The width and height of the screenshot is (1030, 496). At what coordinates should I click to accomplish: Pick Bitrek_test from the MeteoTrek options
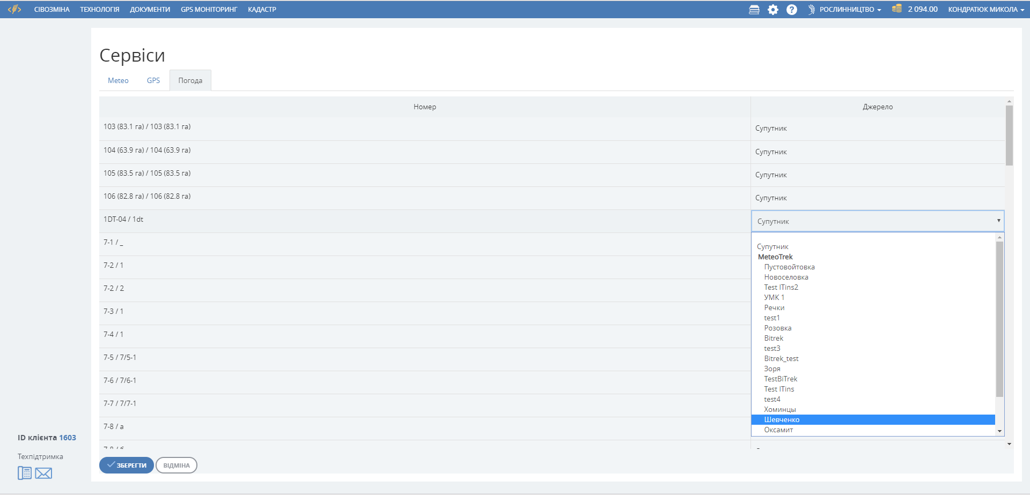click(x=781, y=359)
